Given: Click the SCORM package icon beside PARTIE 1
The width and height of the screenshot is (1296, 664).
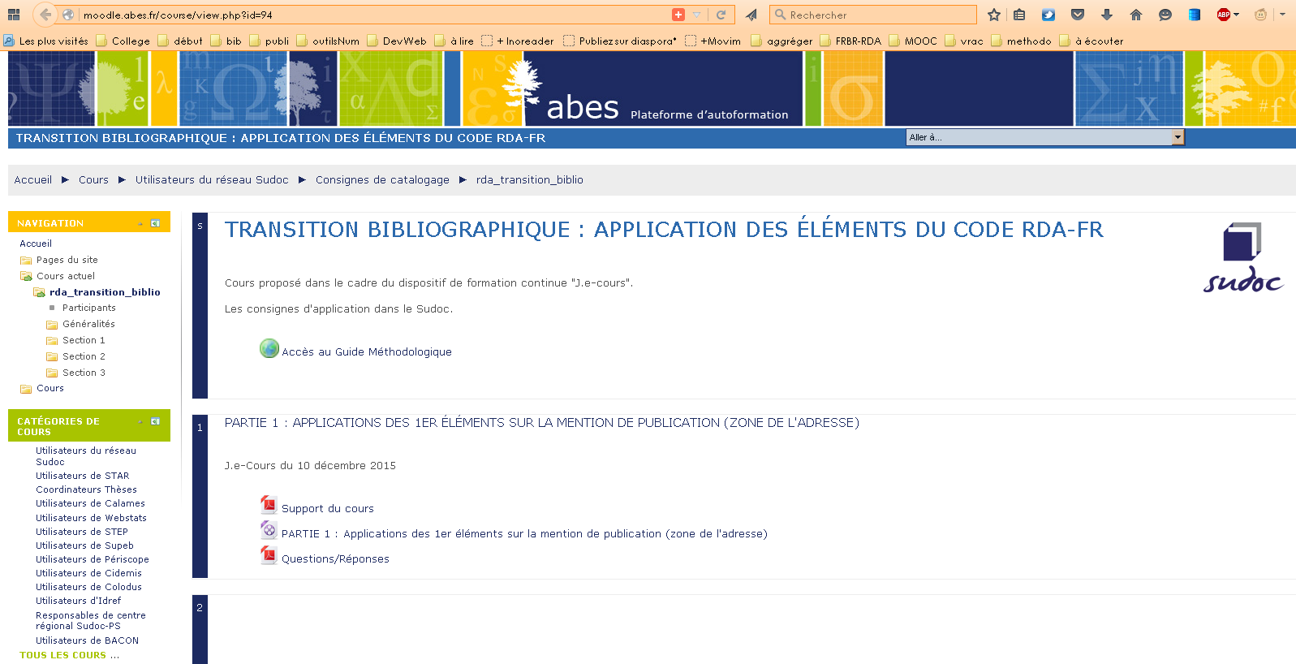Looking at the screenshot, I should (269, 530).
